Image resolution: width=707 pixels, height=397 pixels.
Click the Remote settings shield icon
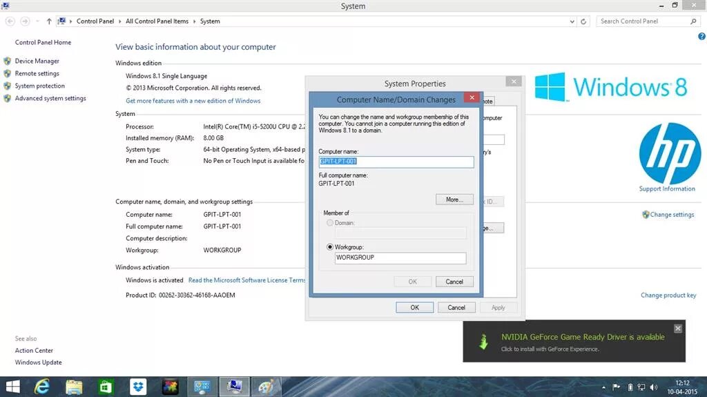coord(7,74)
